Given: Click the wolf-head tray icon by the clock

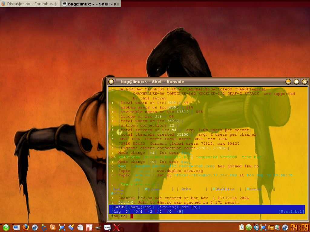Looking at the screenshot, I should (285, 227).
